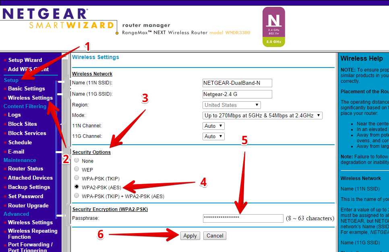Click the Cancel button
Image resolution: width=389 pixels, height=252 pixels.
click(x=215, y=236)
